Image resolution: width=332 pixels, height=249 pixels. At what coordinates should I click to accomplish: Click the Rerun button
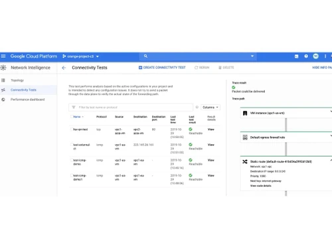202,68
